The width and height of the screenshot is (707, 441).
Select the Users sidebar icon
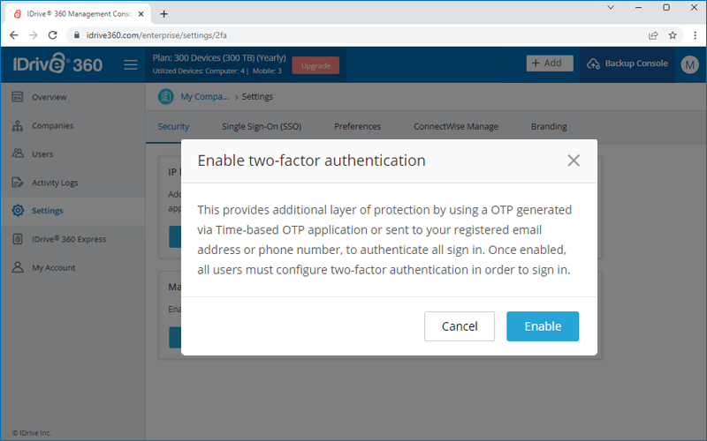18,153
